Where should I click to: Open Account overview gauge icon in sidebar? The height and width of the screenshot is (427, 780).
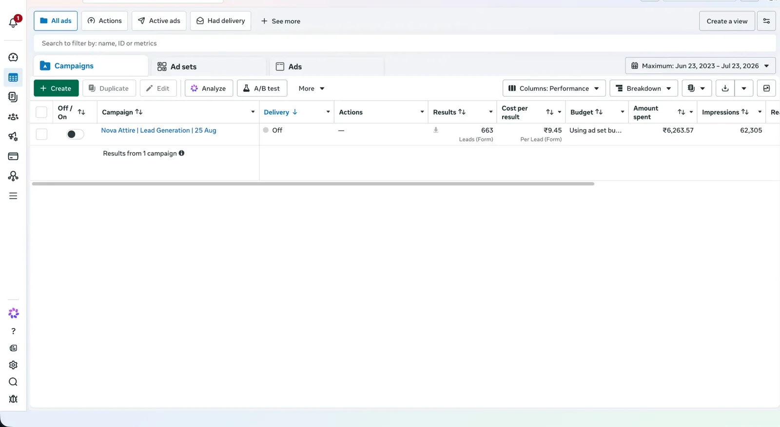13,58
